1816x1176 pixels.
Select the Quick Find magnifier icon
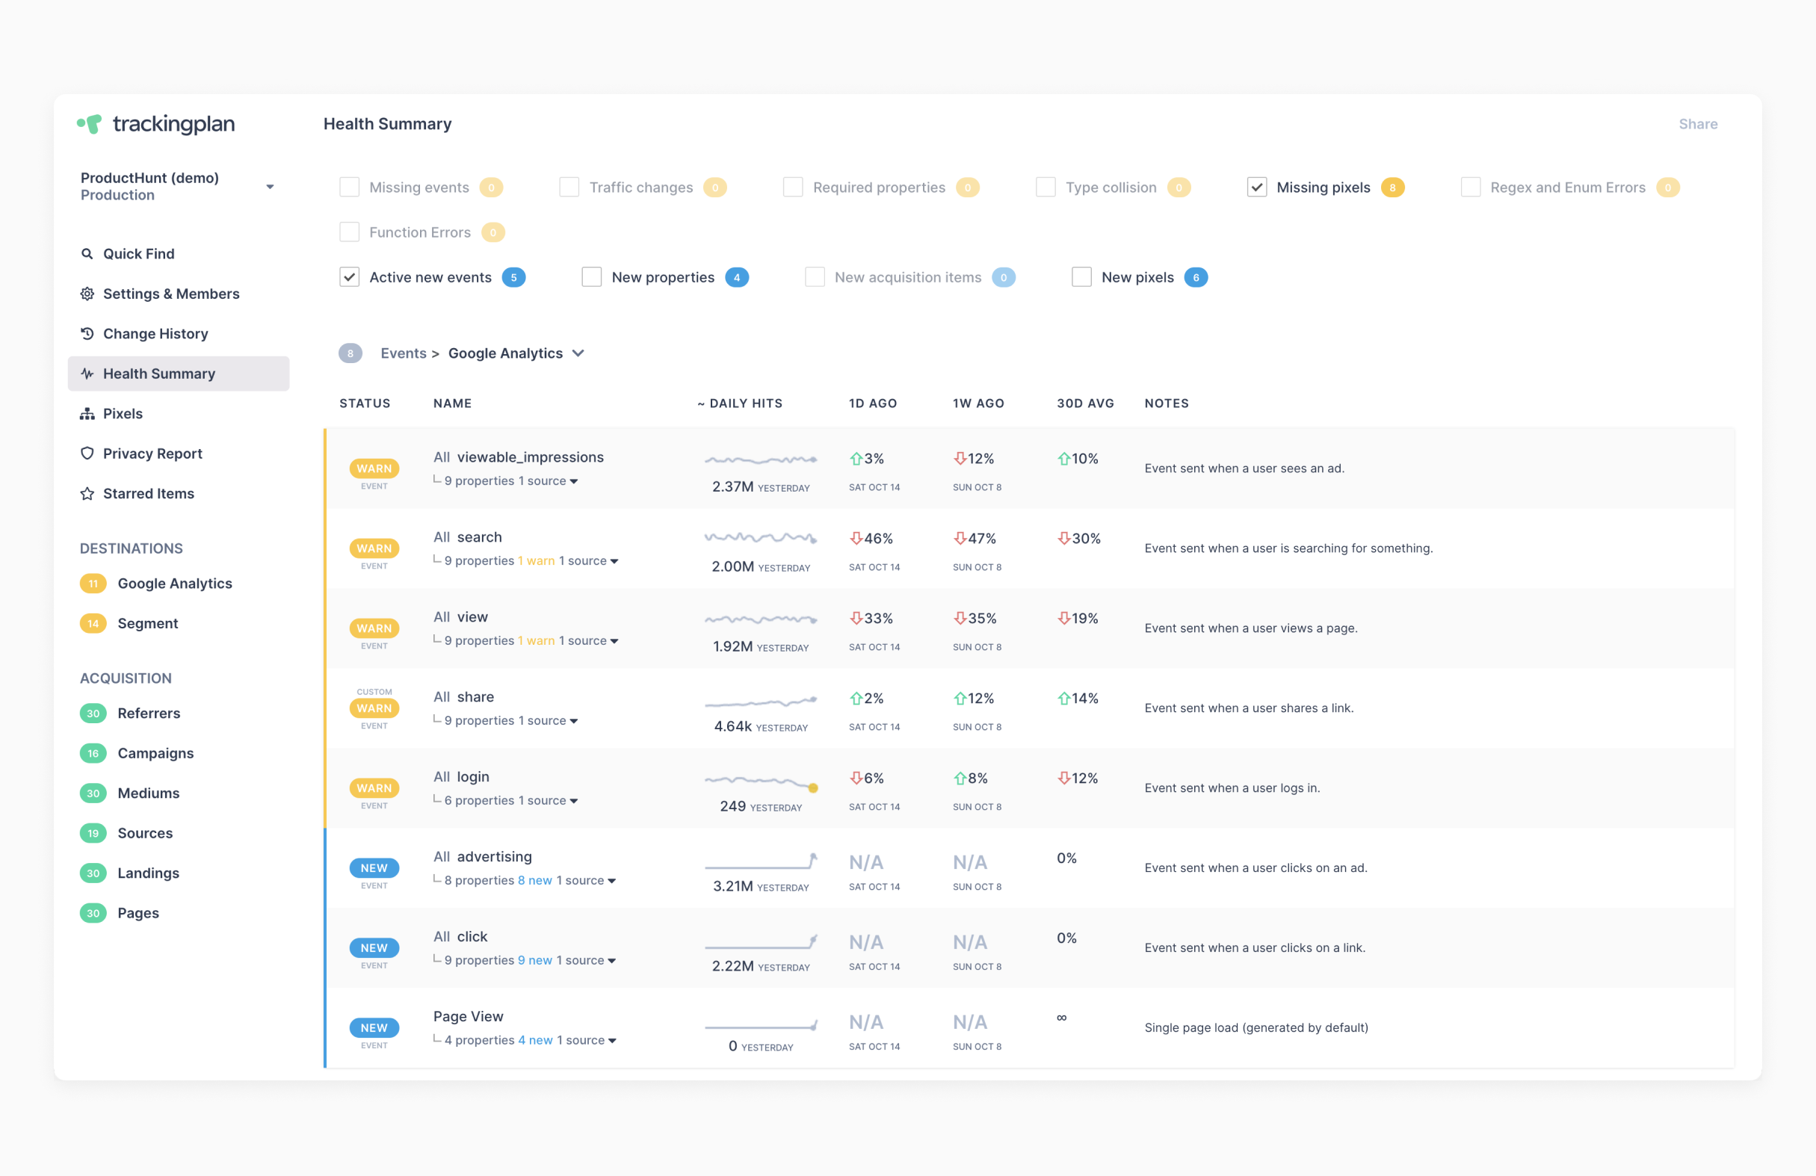click(x=87, y=253)
